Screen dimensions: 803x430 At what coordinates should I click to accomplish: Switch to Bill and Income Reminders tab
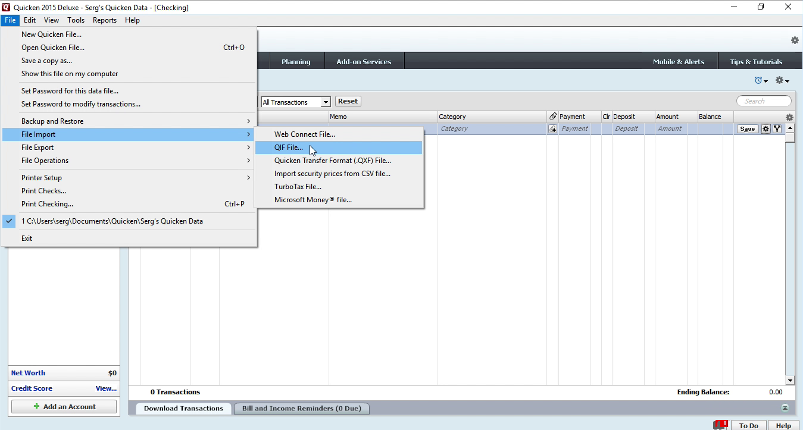point(301,409)
